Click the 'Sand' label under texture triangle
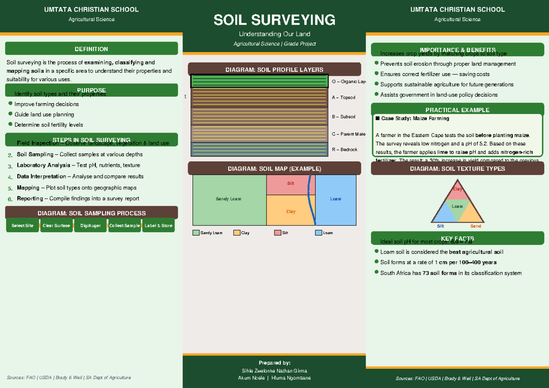Viewport: 549px width, 388px height. [476, 226]
